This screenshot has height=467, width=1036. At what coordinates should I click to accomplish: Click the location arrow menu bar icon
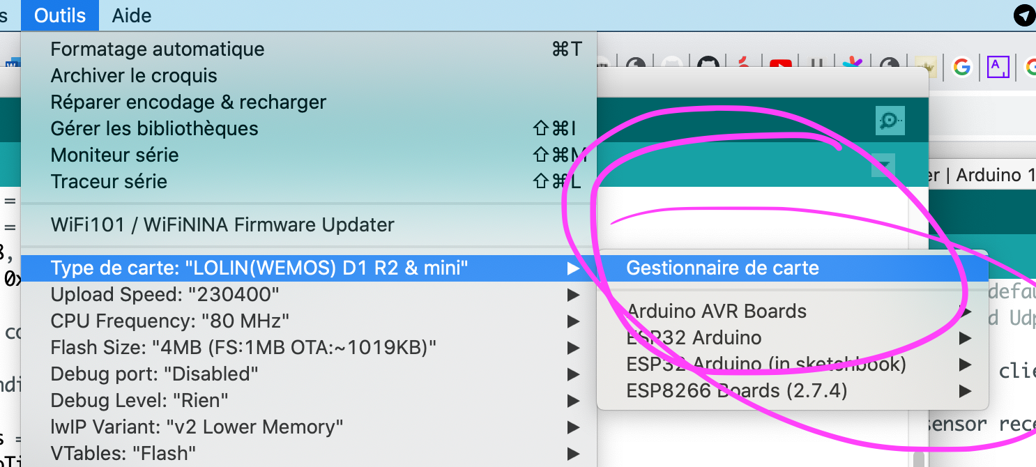[1023, 15]
